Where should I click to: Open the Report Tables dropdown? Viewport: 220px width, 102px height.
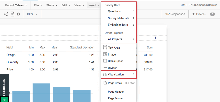click(16, 5)
